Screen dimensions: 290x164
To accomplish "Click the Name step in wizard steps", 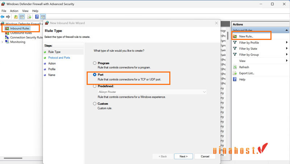I will 51,75.
